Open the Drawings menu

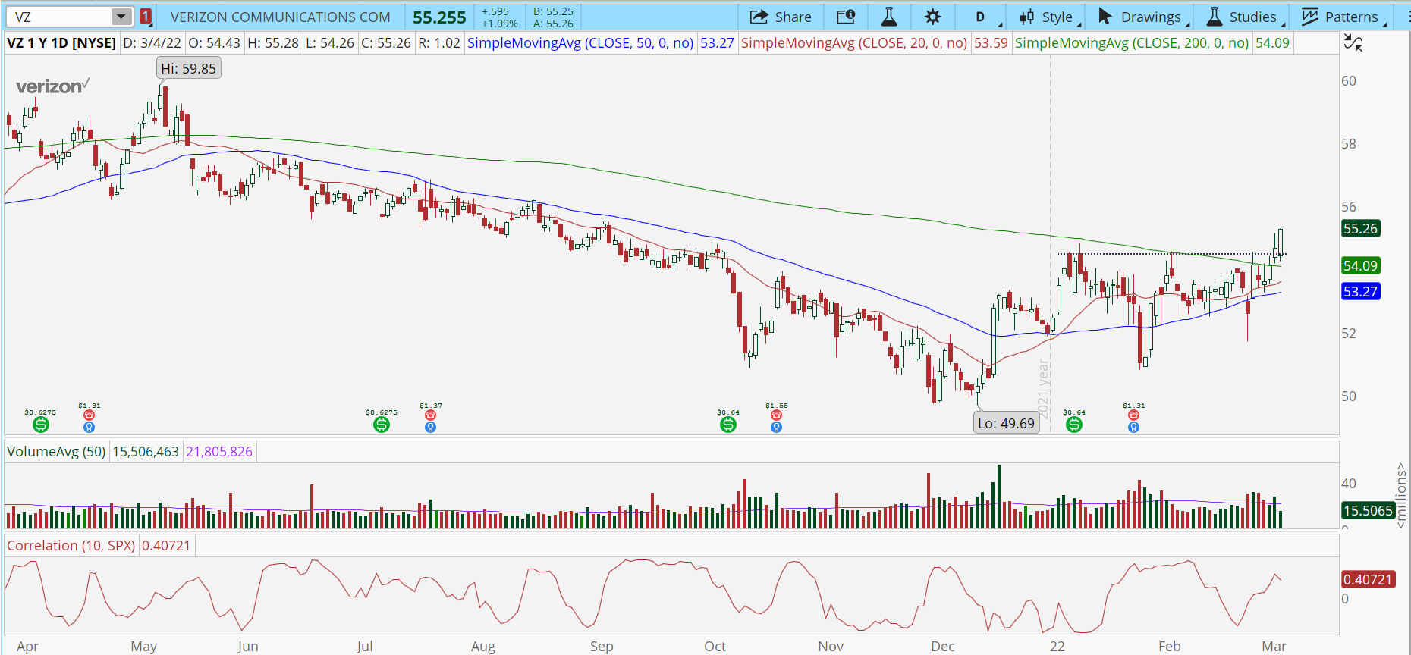pos(1142,17)
